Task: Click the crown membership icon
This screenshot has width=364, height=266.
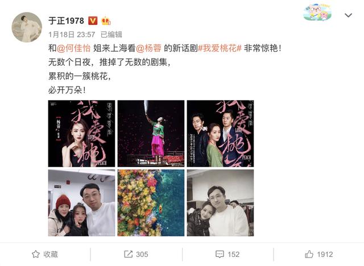Action: 106,21
